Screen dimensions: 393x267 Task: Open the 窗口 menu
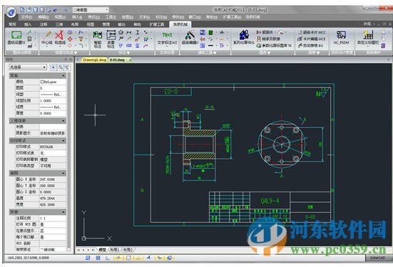click(195, 17)
